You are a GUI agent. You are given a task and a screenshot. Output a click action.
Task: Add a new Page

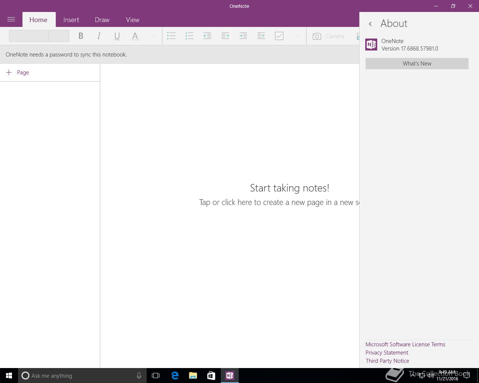click(x=50, y=73)
